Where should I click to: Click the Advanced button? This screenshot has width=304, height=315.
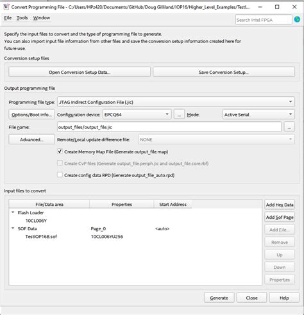coord(31,139)
